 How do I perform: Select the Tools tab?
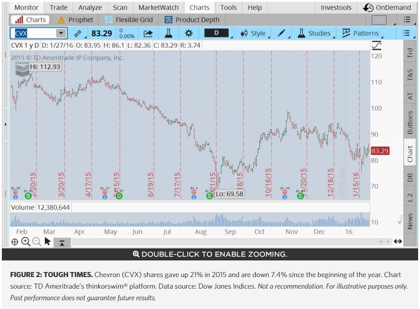coord(228,7)
